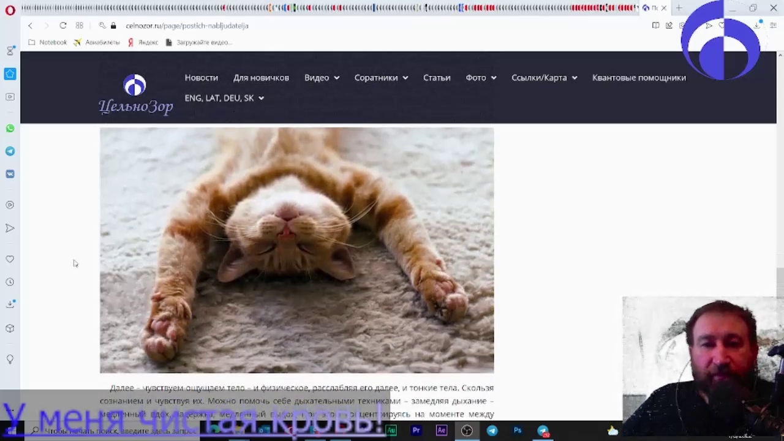Open Telegram in the Opera sidebar
The image size is (784, 441).
click(10, 151)
